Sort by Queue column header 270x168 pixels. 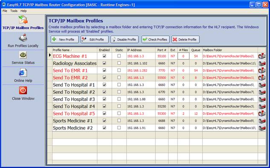pyautogui.click(x=196, y=50)
